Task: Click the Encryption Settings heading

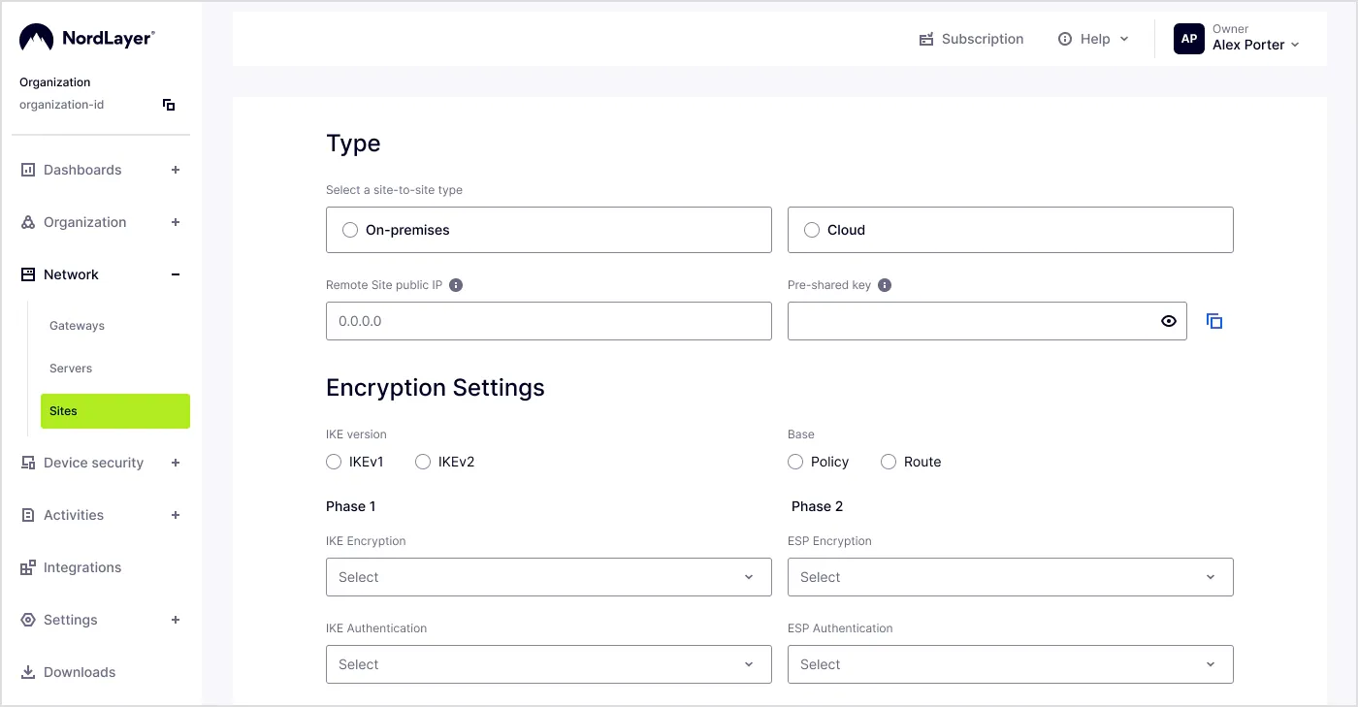Action: point(436,388)
